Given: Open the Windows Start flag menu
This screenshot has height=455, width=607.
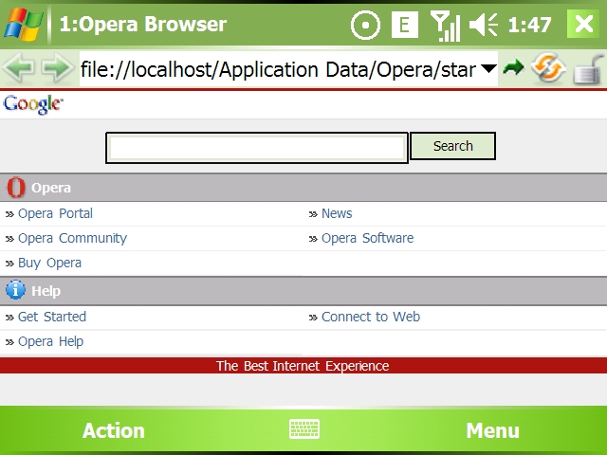Looking at the screenshot, I should (23, 24).
